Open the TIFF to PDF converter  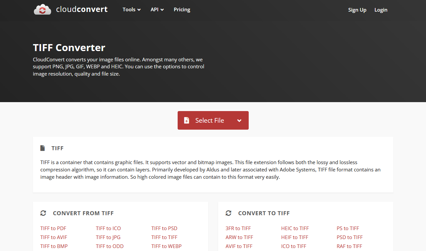(53, 228)
